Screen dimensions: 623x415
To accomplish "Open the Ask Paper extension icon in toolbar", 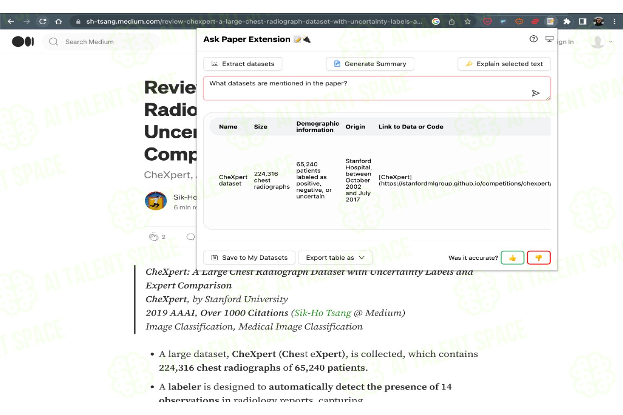I will point(551,22).
